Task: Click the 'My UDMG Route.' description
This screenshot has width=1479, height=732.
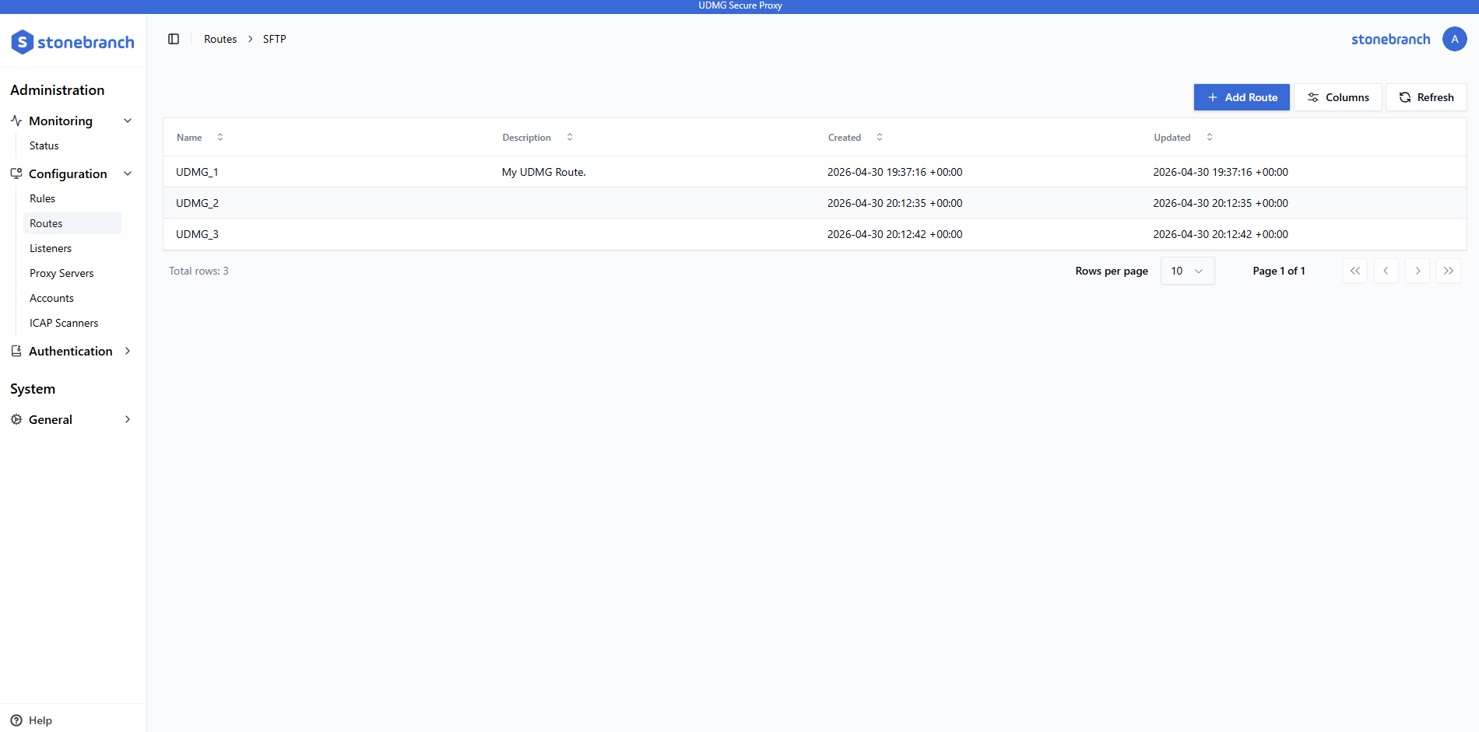Action: click(543, 172)
